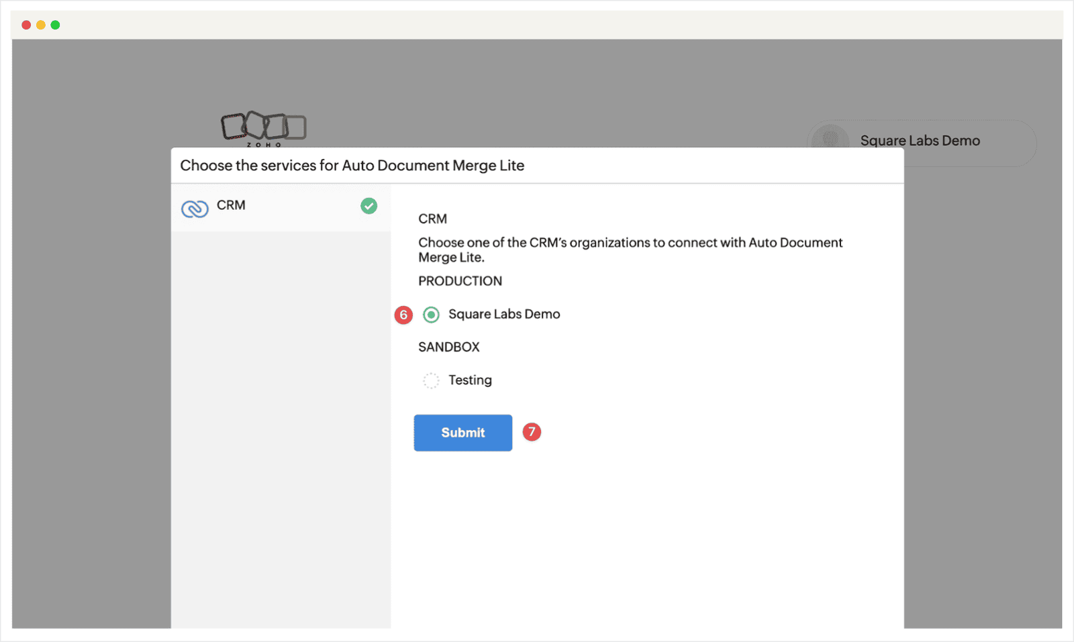Select the CRM service in the sidebar
Image resolution: width=1074 pixels, height=642 pixels.
click(x=281, y=208)
